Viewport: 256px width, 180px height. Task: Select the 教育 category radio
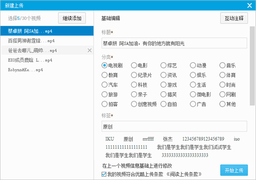click(105, 75)
